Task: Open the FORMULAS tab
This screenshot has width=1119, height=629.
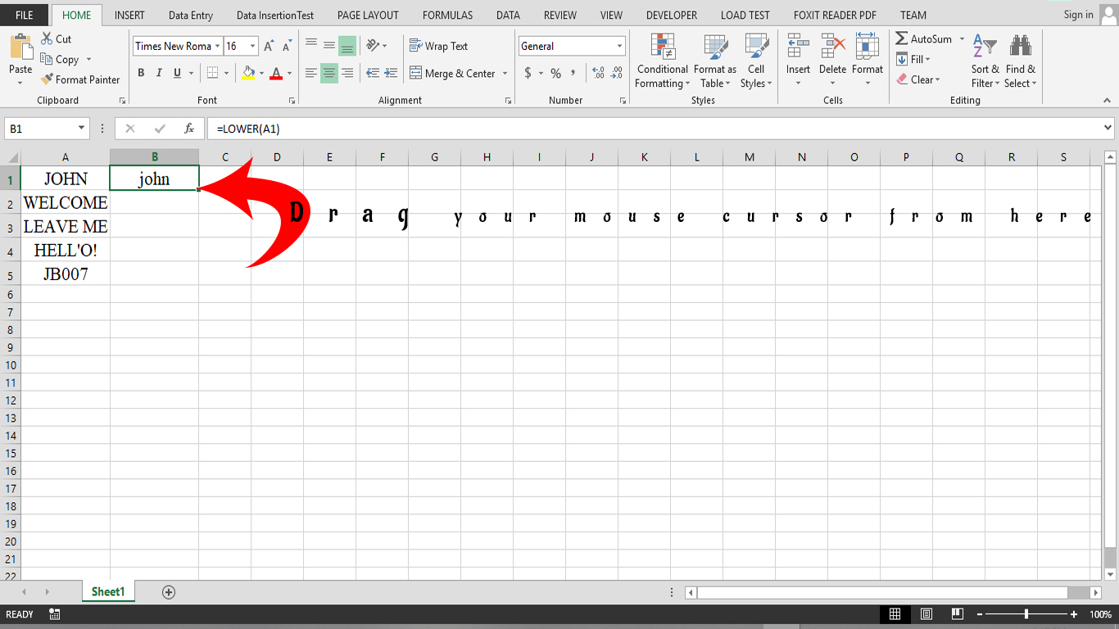Action: pyautogui.click(x=447, y=15)
